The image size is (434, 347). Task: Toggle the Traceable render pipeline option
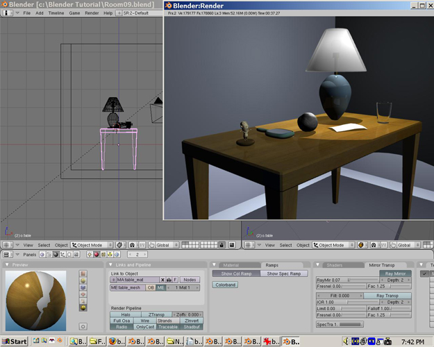pyautogui.click(x=166, y=327)
